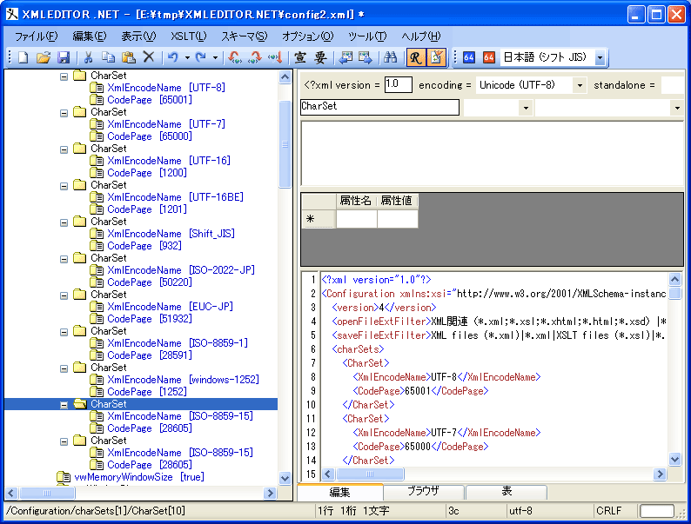Click red 64 Base64 icon
The height and width of the screenshot is (524, 691).
click(489, 57)
